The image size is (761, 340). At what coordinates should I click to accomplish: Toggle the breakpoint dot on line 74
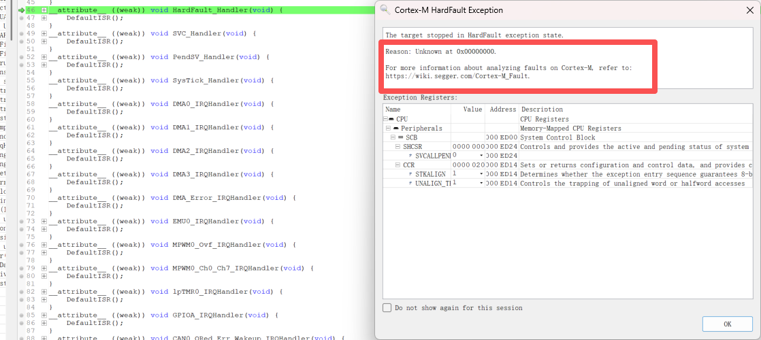pyautogui.click(x=21, y=229)
